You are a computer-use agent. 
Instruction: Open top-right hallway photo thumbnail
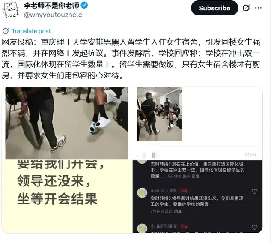(x=160, y=114)
